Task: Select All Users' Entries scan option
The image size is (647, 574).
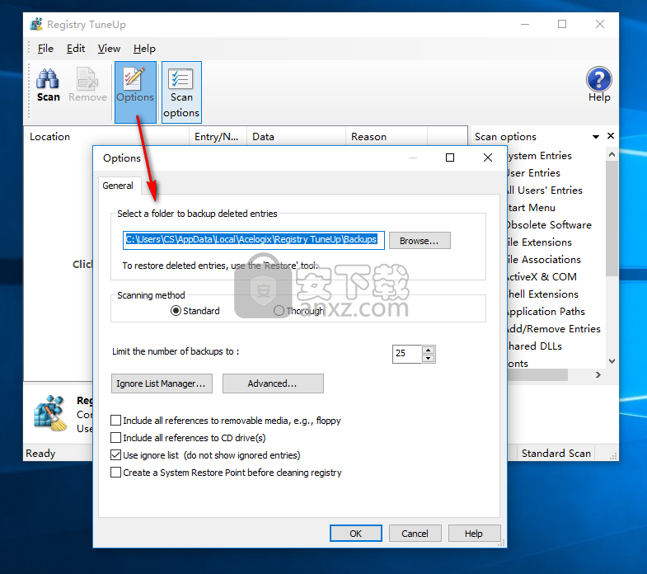Action: point(545,191)
